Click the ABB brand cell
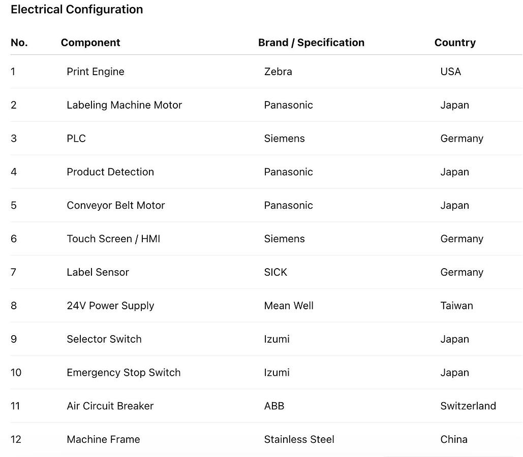Viewport: 523px width, 457px height. (x=274, y=406)
